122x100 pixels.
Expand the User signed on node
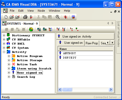[9, 73]
